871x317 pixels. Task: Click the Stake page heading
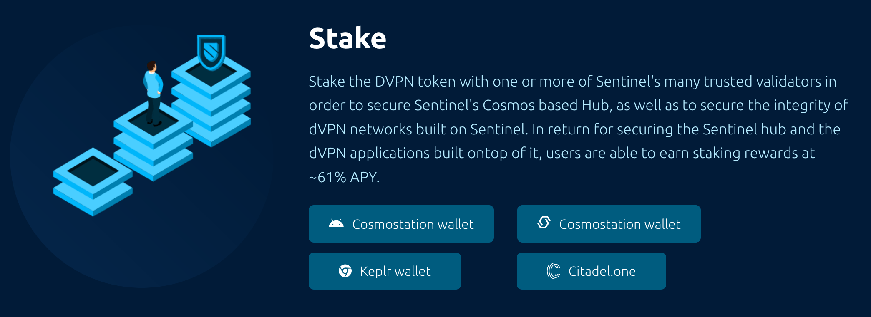tap(347, 38)
